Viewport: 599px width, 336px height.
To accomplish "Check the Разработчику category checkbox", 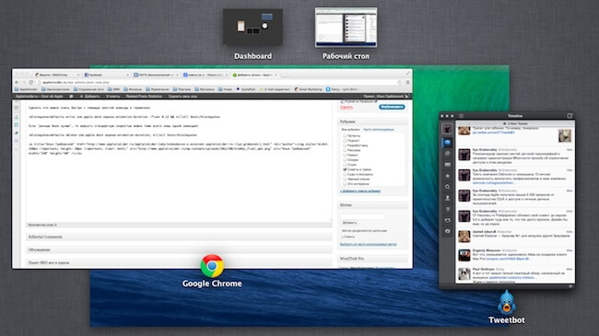I will [345, 145].
